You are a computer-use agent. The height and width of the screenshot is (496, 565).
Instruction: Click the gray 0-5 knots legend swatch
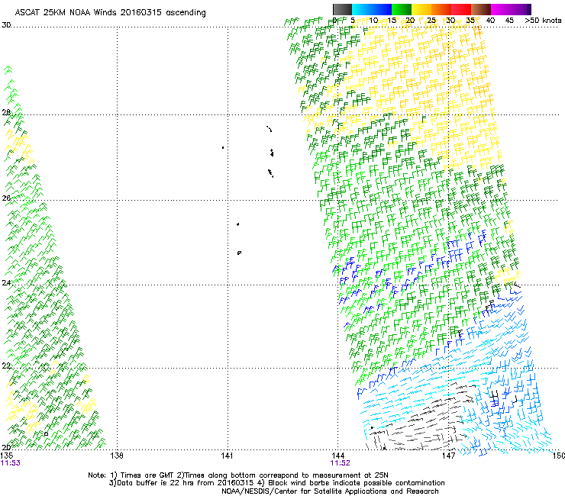pyautogui.click(x=342, y=9)
